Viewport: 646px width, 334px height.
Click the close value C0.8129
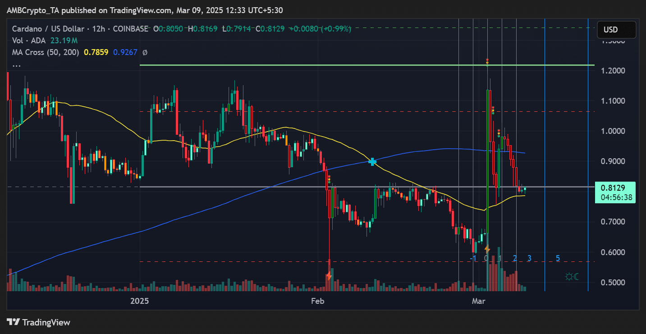click(x=270, y=29)
